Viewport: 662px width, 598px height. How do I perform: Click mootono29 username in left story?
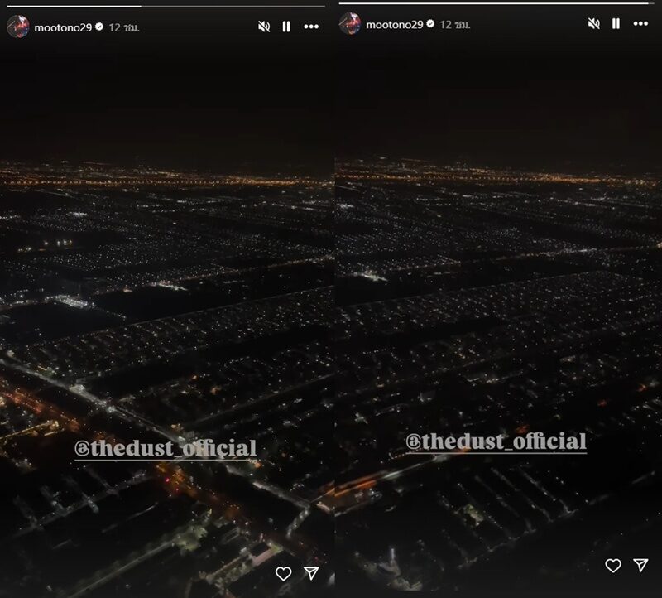(x=63, y=27)
